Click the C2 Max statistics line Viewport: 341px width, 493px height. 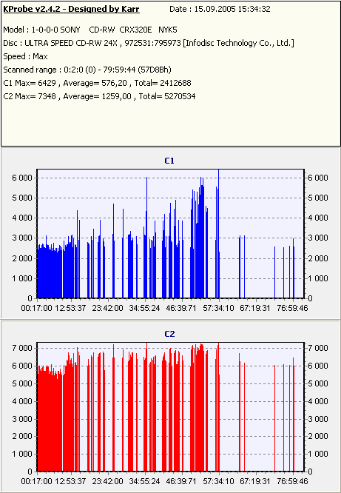(99, 96)
